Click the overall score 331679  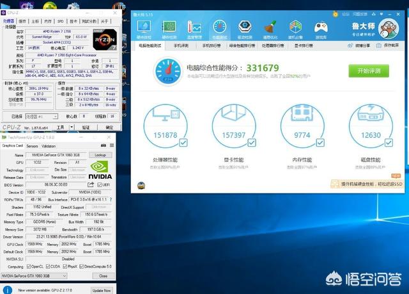click(263, 68)
